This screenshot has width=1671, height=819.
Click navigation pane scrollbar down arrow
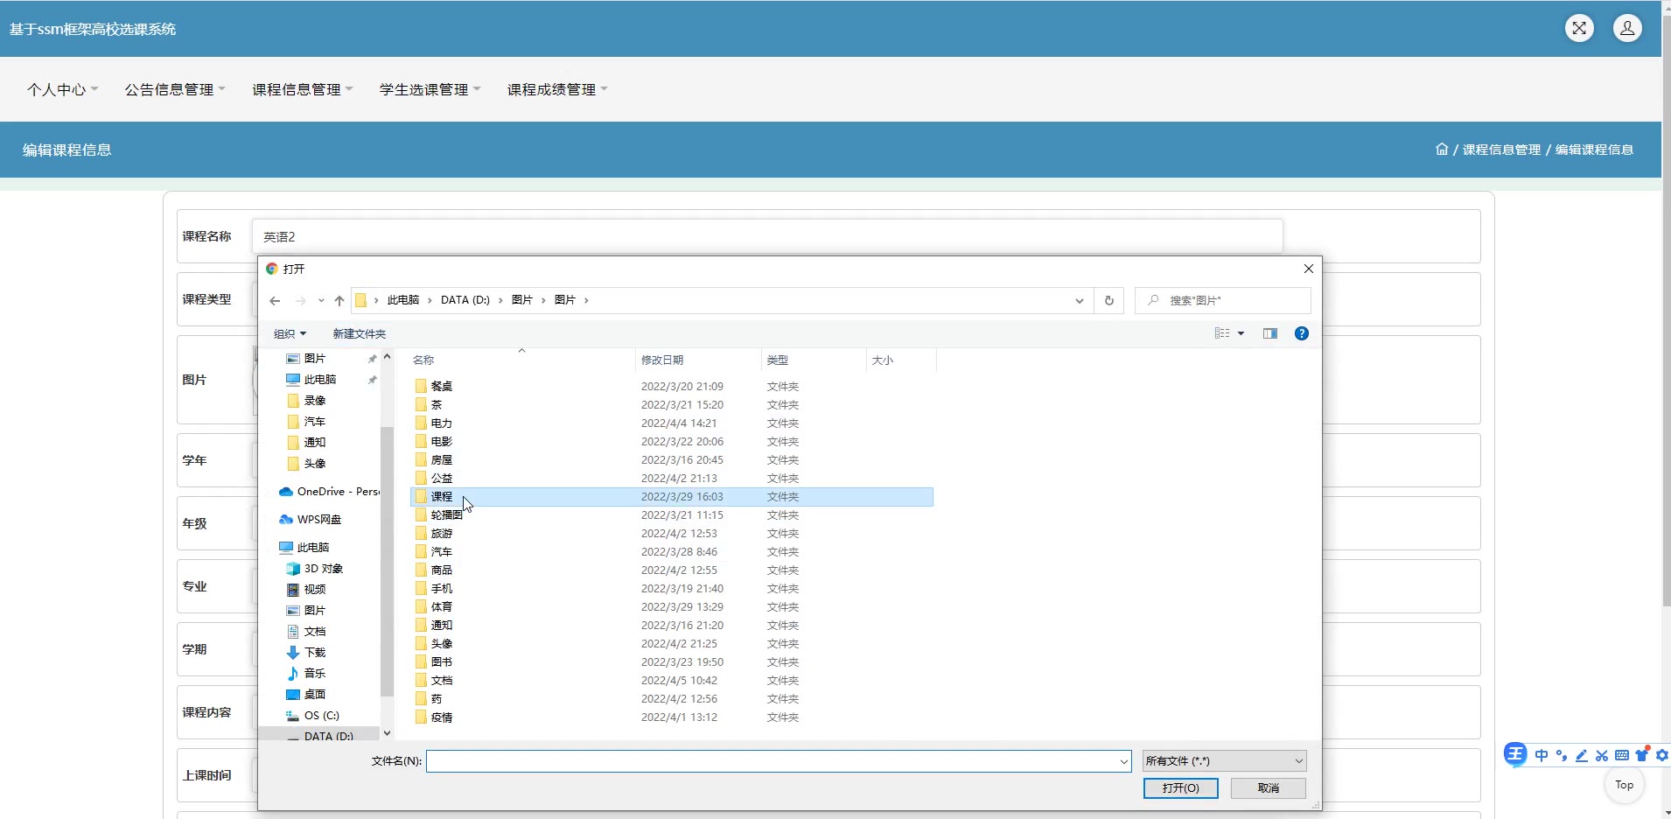click(x=387, y=733)
